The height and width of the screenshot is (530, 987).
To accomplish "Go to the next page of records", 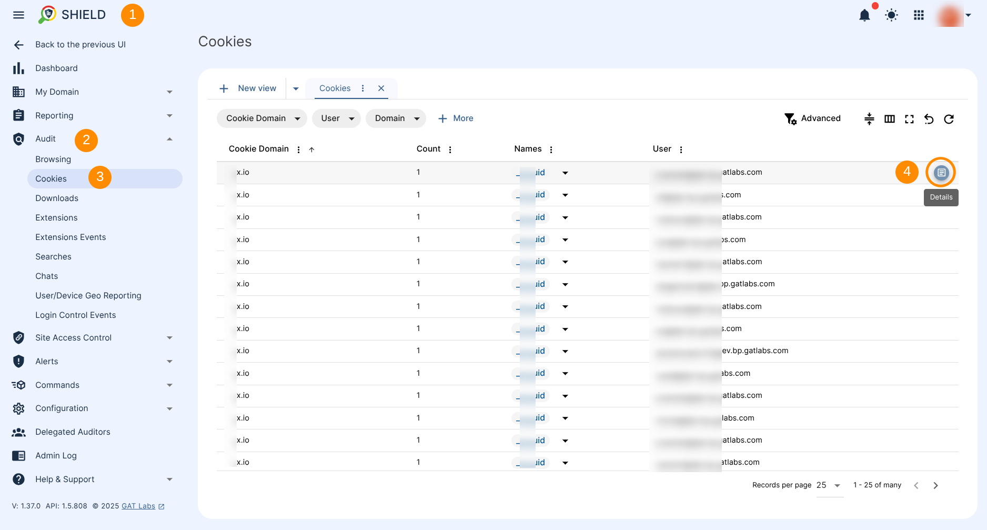I will click(x=935, y=485).
